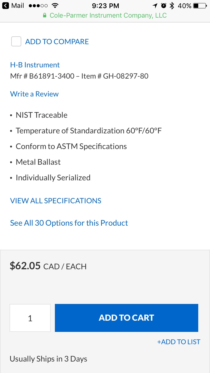Click Write a Review link
This screenshot has height=373, width=210.
34,94
